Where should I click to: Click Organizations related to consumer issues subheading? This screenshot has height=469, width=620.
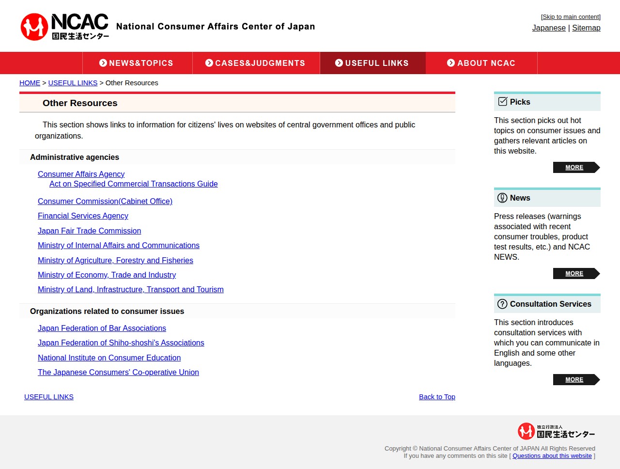107,311
